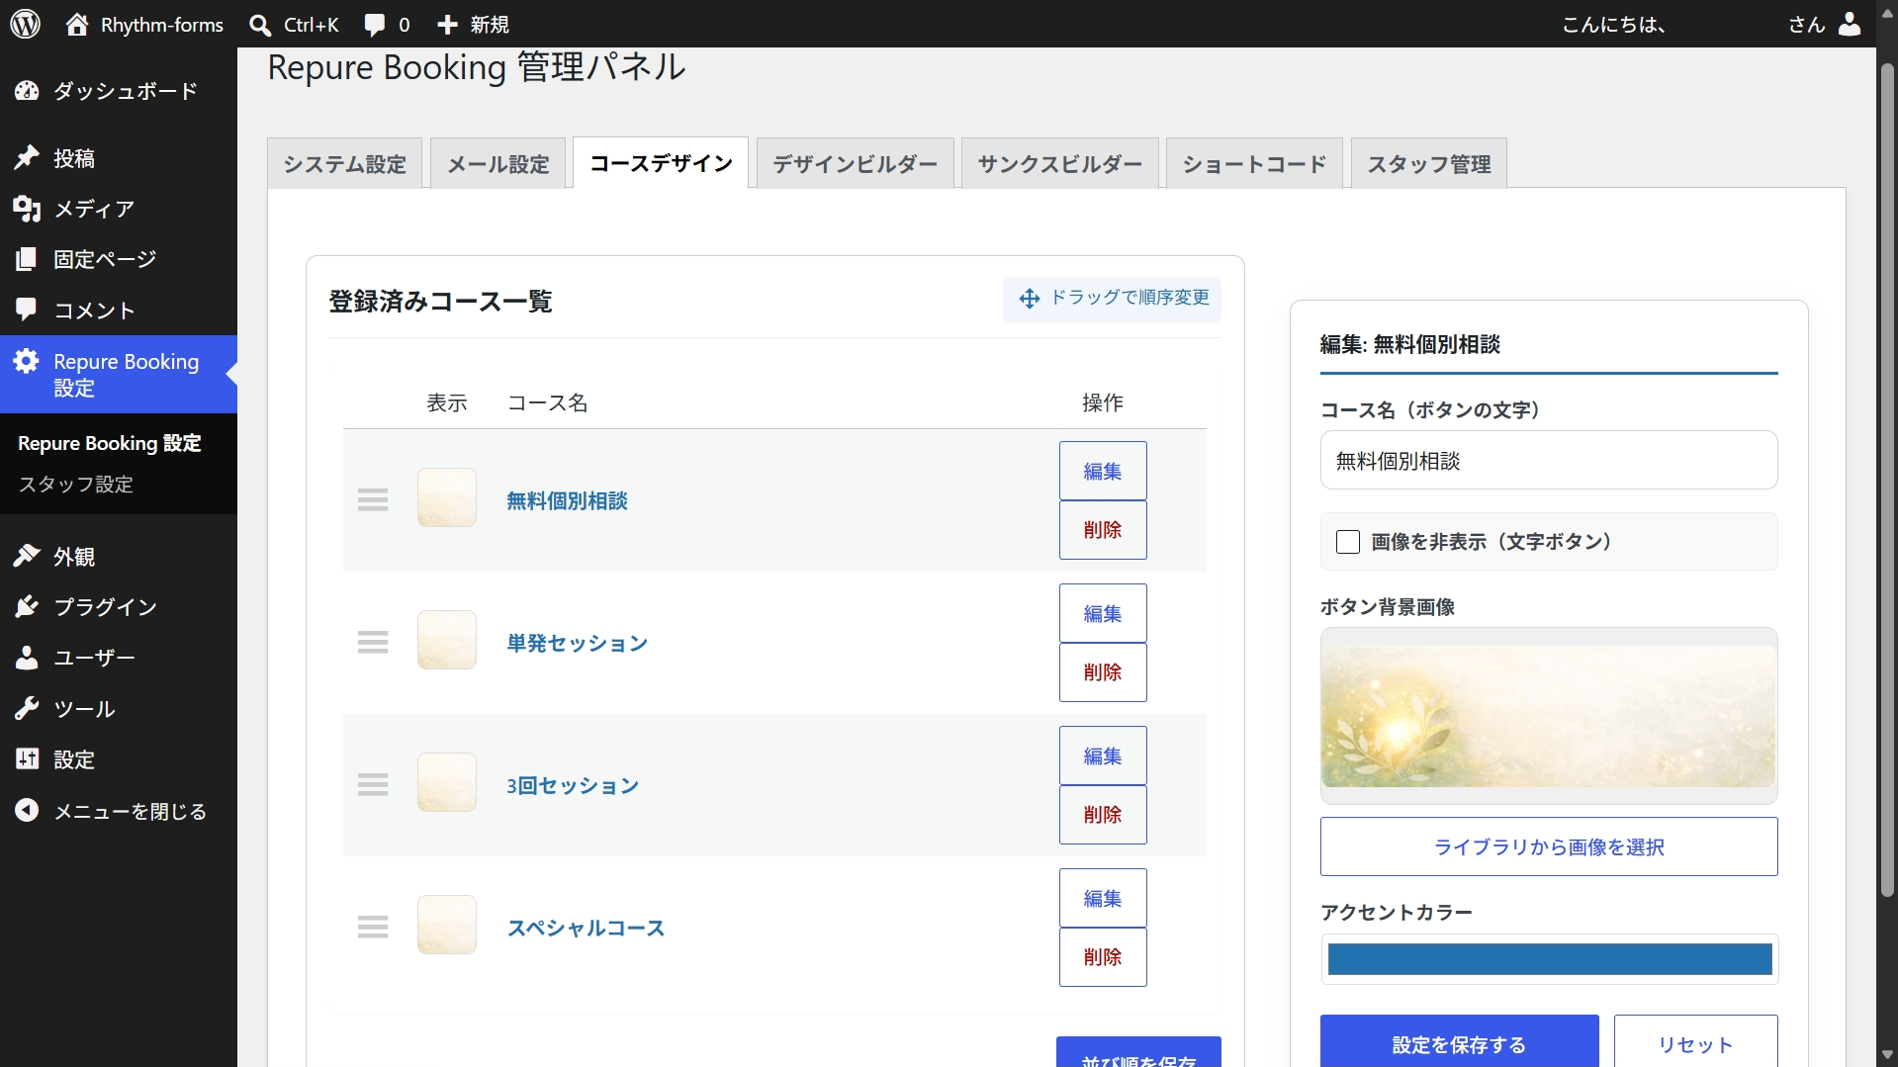Open the Rhythm-forms site home icon
The width and height of the screenshot is (1898, 1067).
pos(77,24)
